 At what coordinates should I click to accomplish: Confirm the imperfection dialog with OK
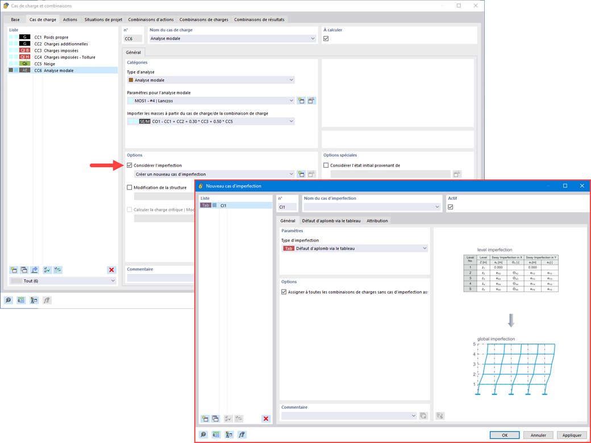click(504, 434)
